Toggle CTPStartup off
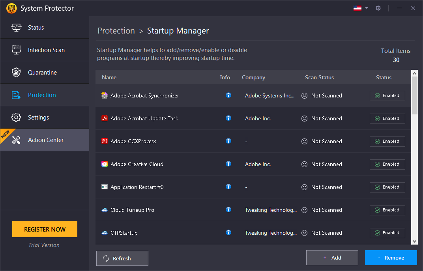The width and height of the screenshot is (423, 271). click(387, 233)
